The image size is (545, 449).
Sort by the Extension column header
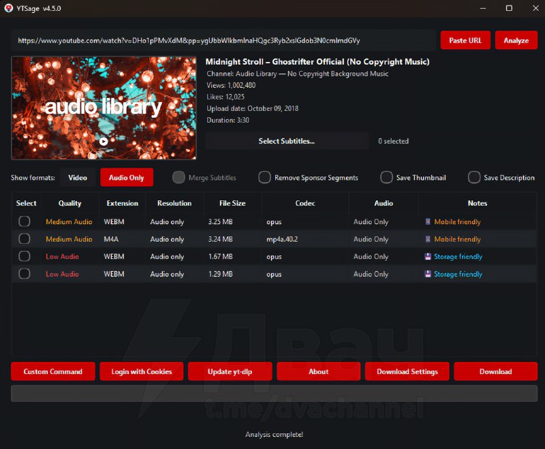(x=123, y=203)
